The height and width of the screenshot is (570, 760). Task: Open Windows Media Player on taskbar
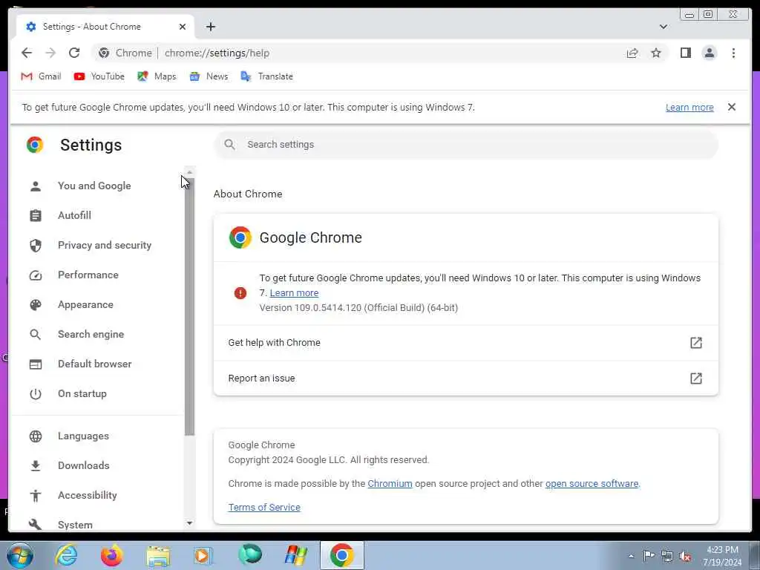pyautogui.click(x=203, y=555)
